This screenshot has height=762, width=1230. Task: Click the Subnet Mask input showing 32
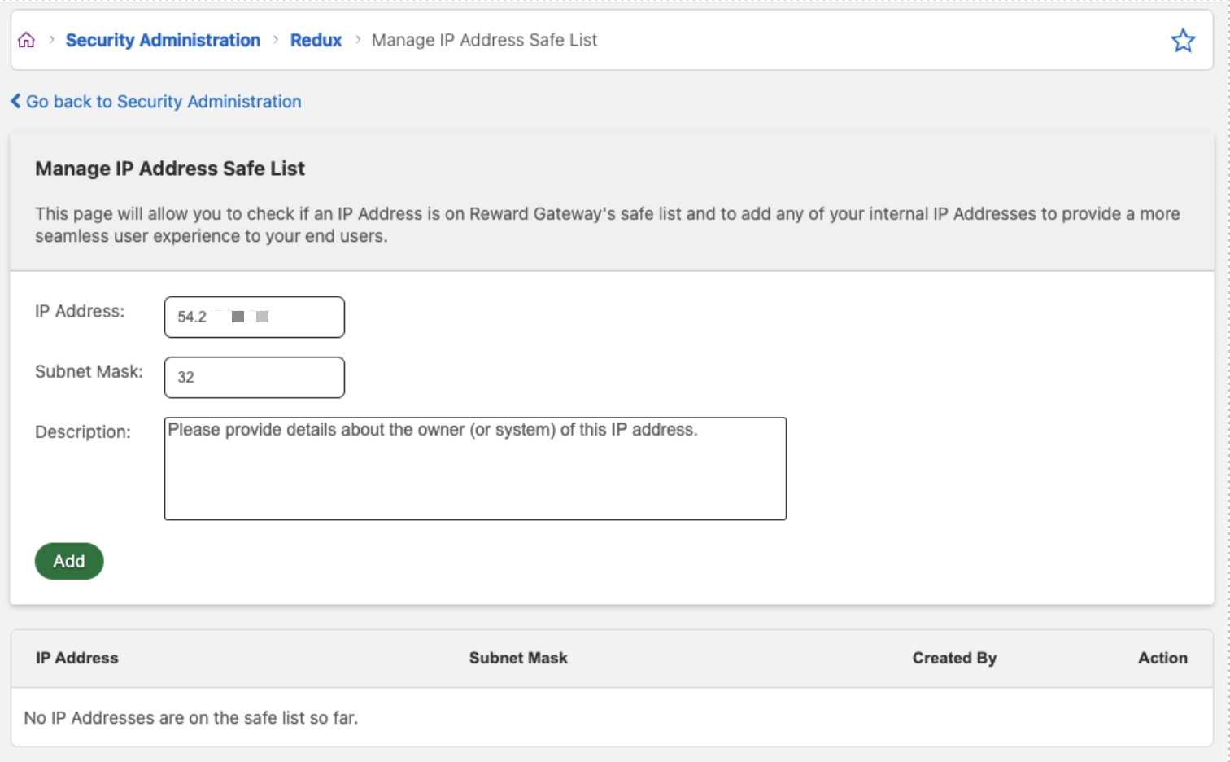[254, 377]
